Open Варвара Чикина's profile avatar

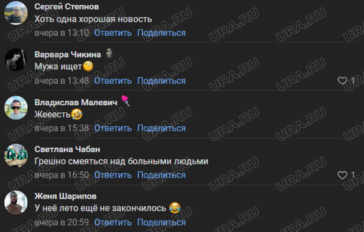(x=16, y=60)
